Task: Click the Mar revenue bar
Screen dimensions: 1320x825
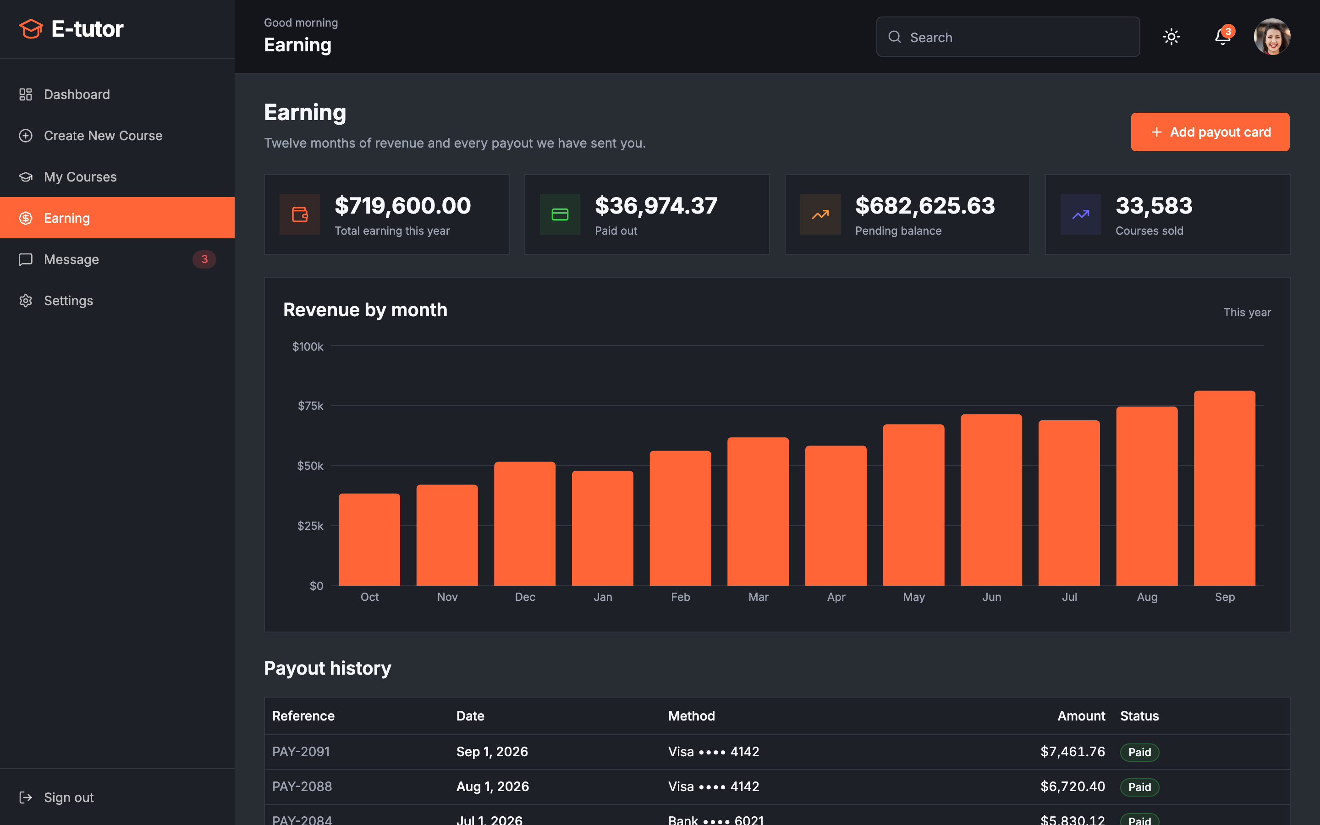Action: pos(758,511)
